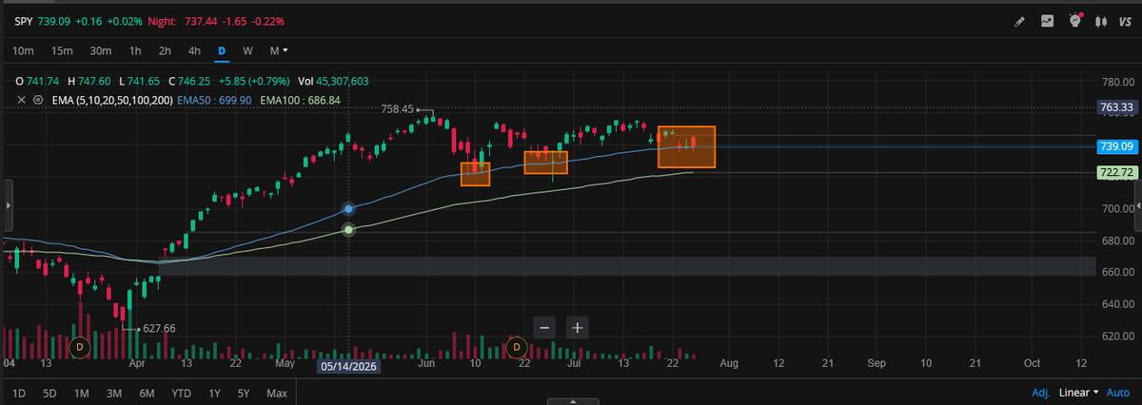The width and height of the screenshot is (1142, 405).
Task: Switch to the 30m interval
Action: point(101,50)
